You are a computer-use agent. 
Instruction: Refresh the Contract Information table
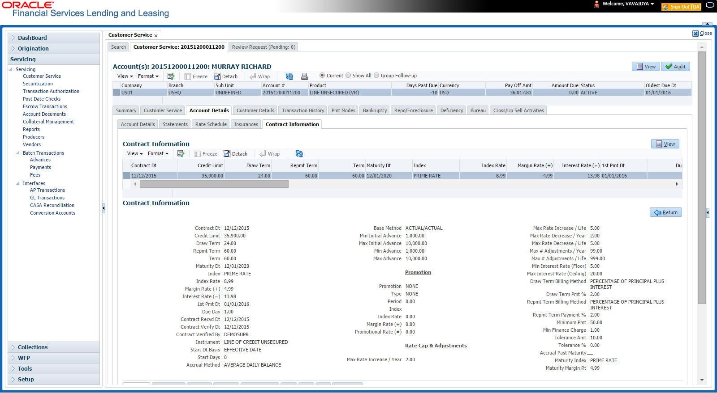tap(299, 154)
